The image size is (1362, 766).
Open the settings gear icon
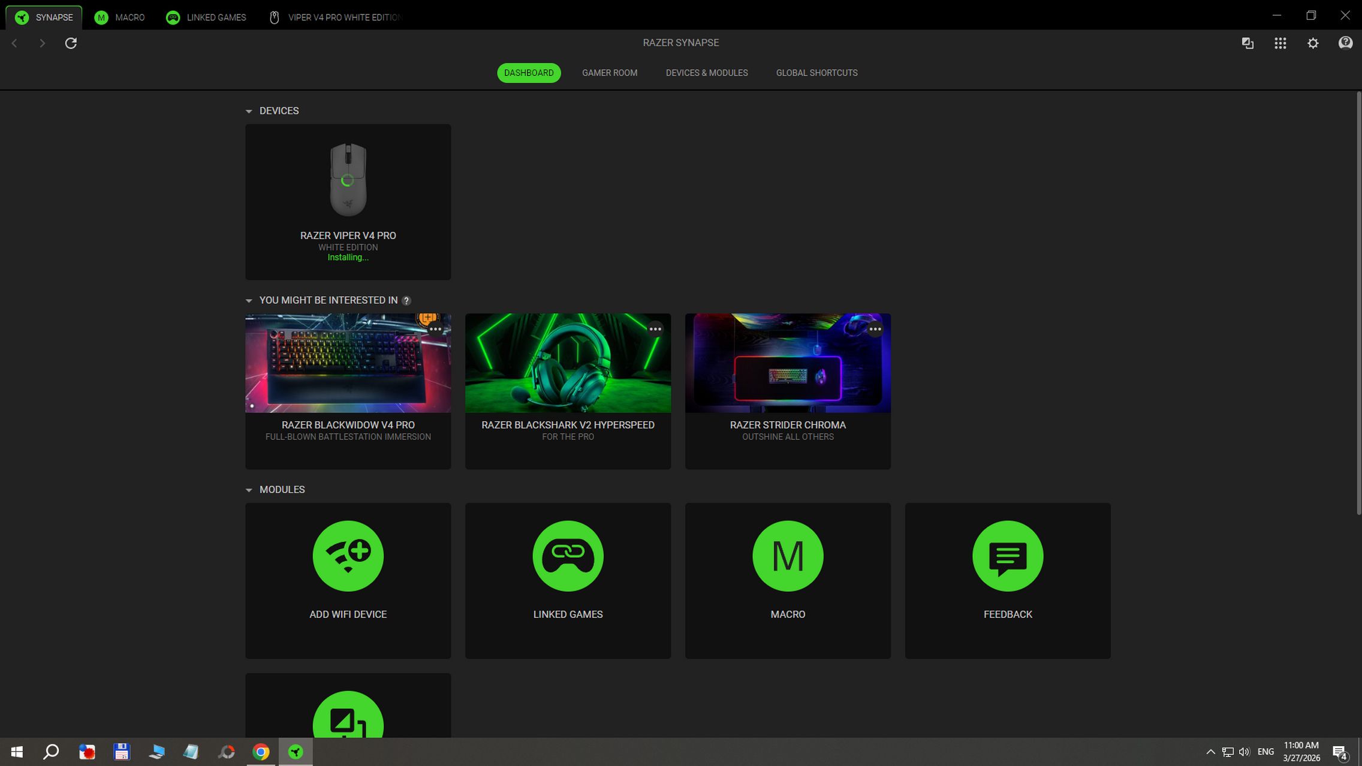click(x=1313, y=43)
